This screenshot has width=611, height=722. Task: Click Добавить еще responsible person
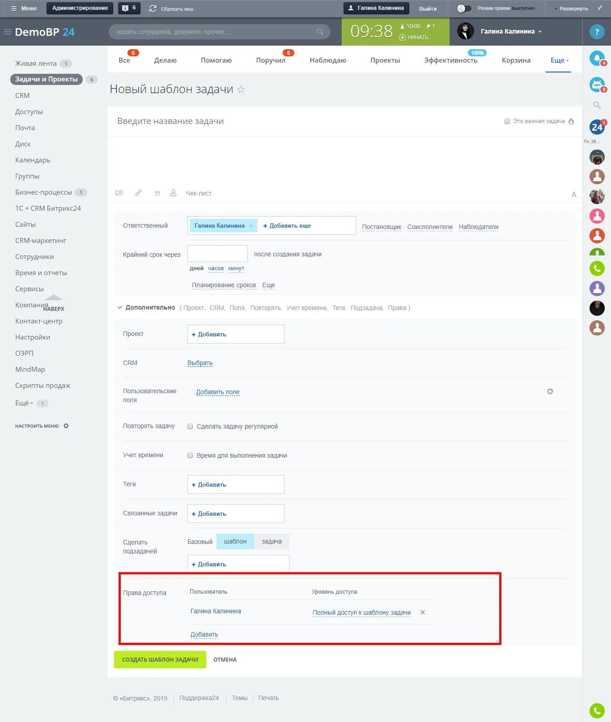287,226
